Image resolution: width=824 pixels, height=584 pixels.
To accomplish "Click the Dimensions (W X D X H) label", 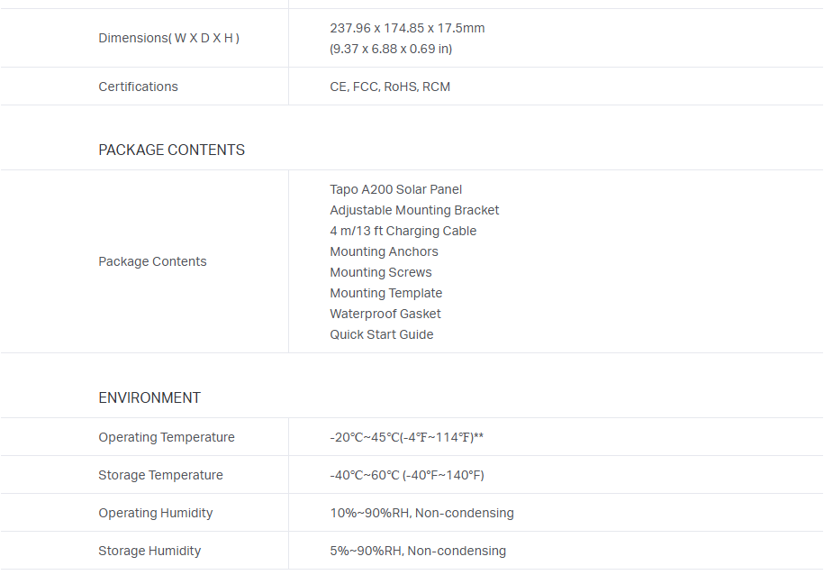I will coord(168,38).
